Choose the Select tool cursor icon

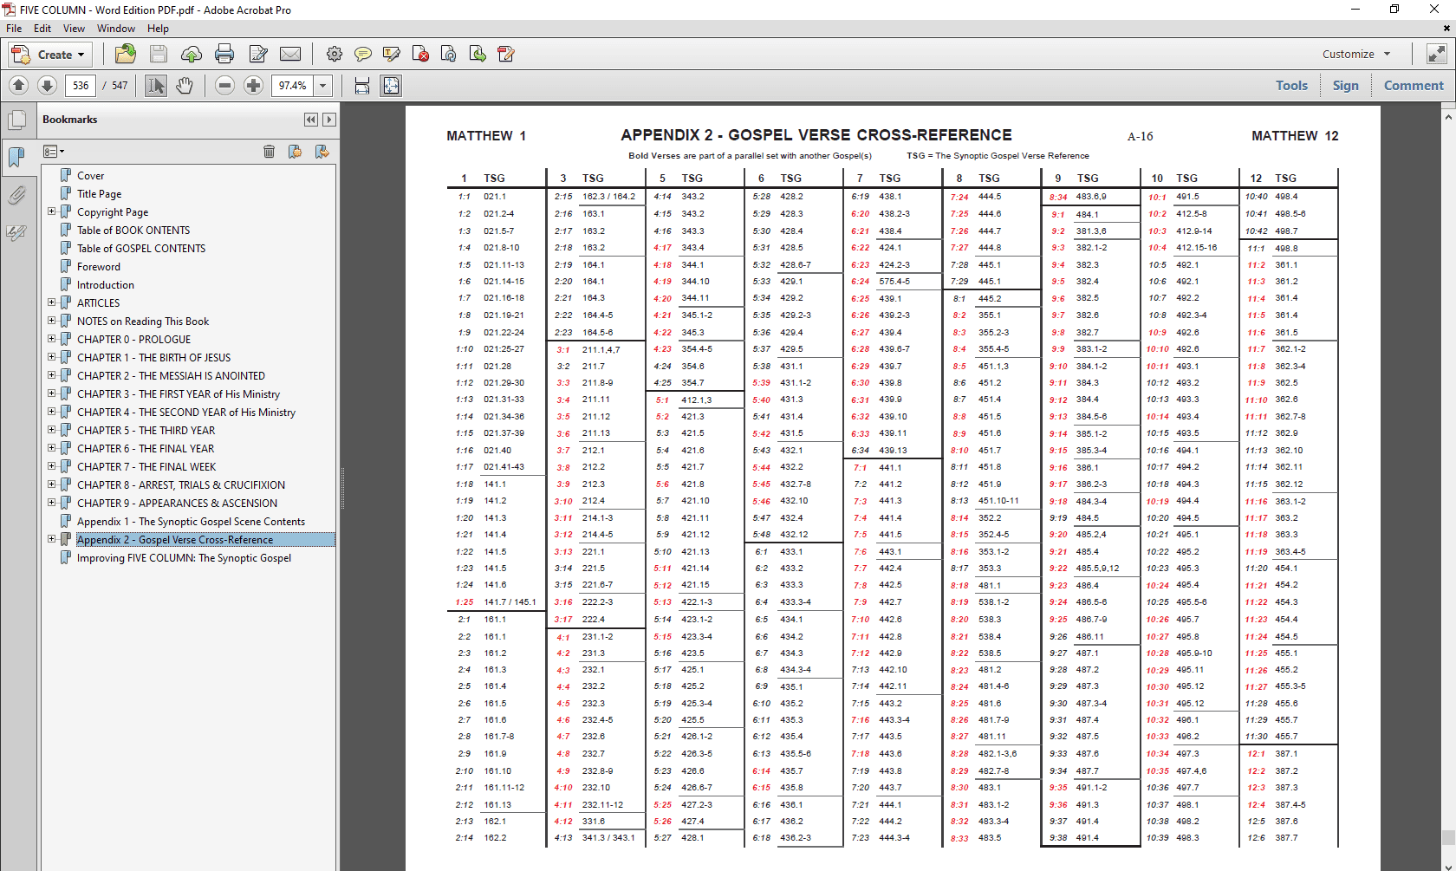point(155,85)
